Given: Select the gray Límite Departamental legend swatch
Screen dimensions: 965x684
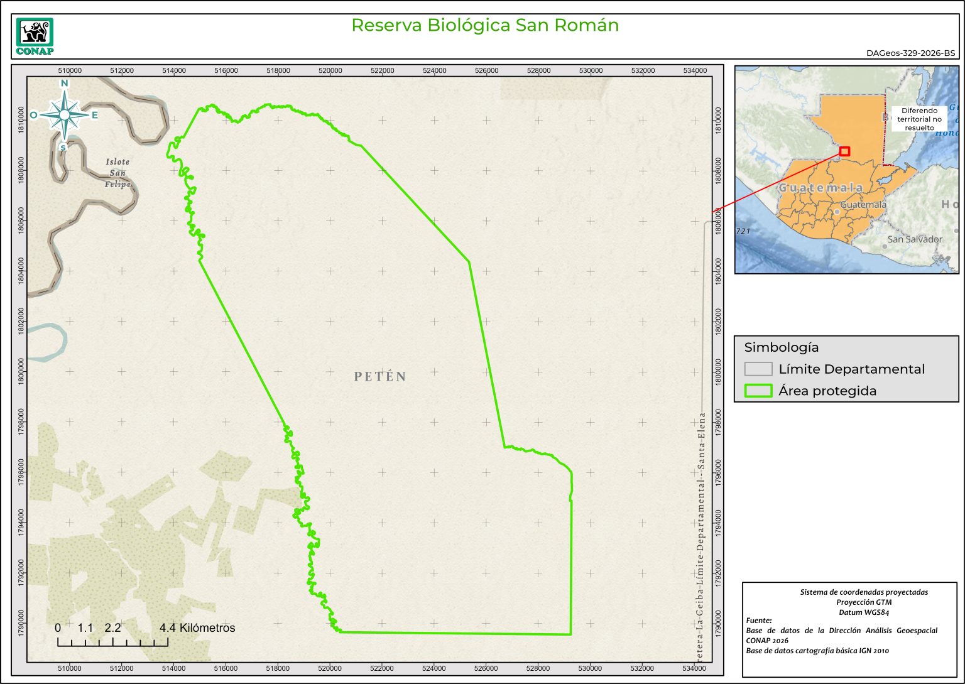Looking at the screenshot, I should pyautogui.click(x=758, y=369).
